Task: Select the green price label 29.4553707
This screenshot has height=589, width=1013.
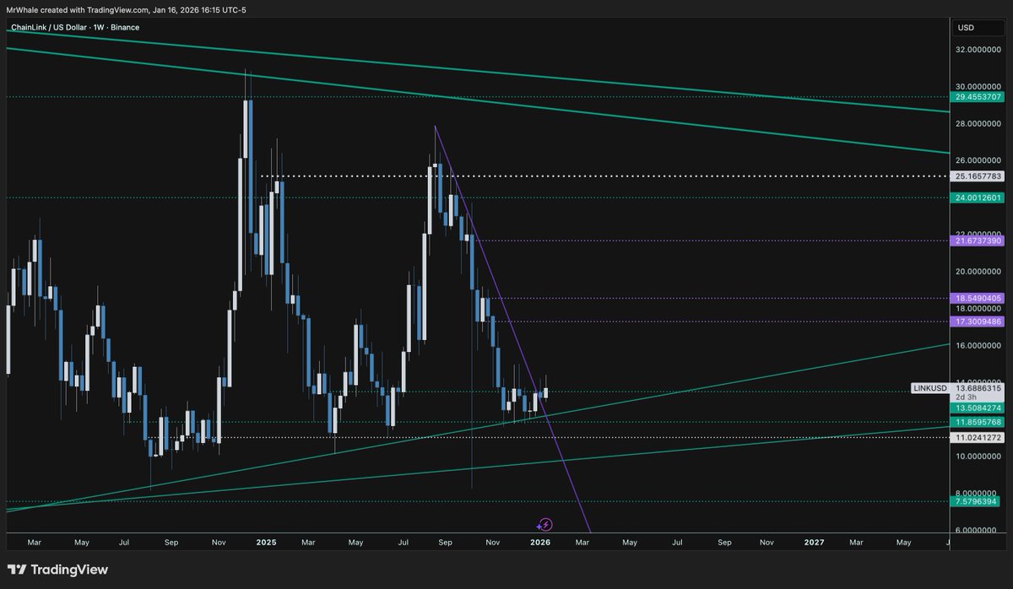Action: point(979,97)
